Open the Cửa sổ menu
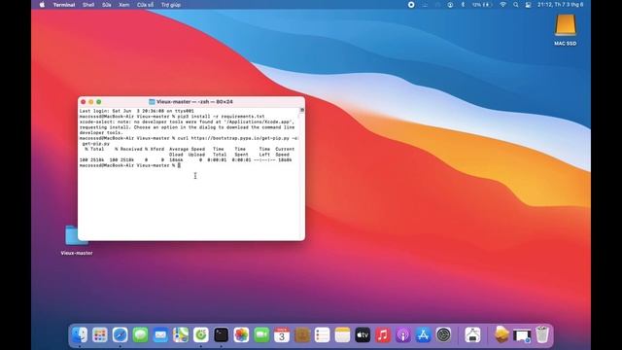Screen dimensions: 622x350 [x=145, y=5]
